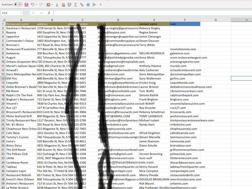
Task: Select column F header
Action: pos(185,20)
